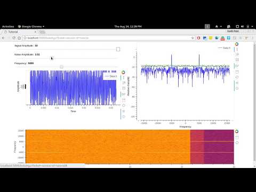
Task: Open the system menu arrow in top bar
Action: (x=252, y=27)
